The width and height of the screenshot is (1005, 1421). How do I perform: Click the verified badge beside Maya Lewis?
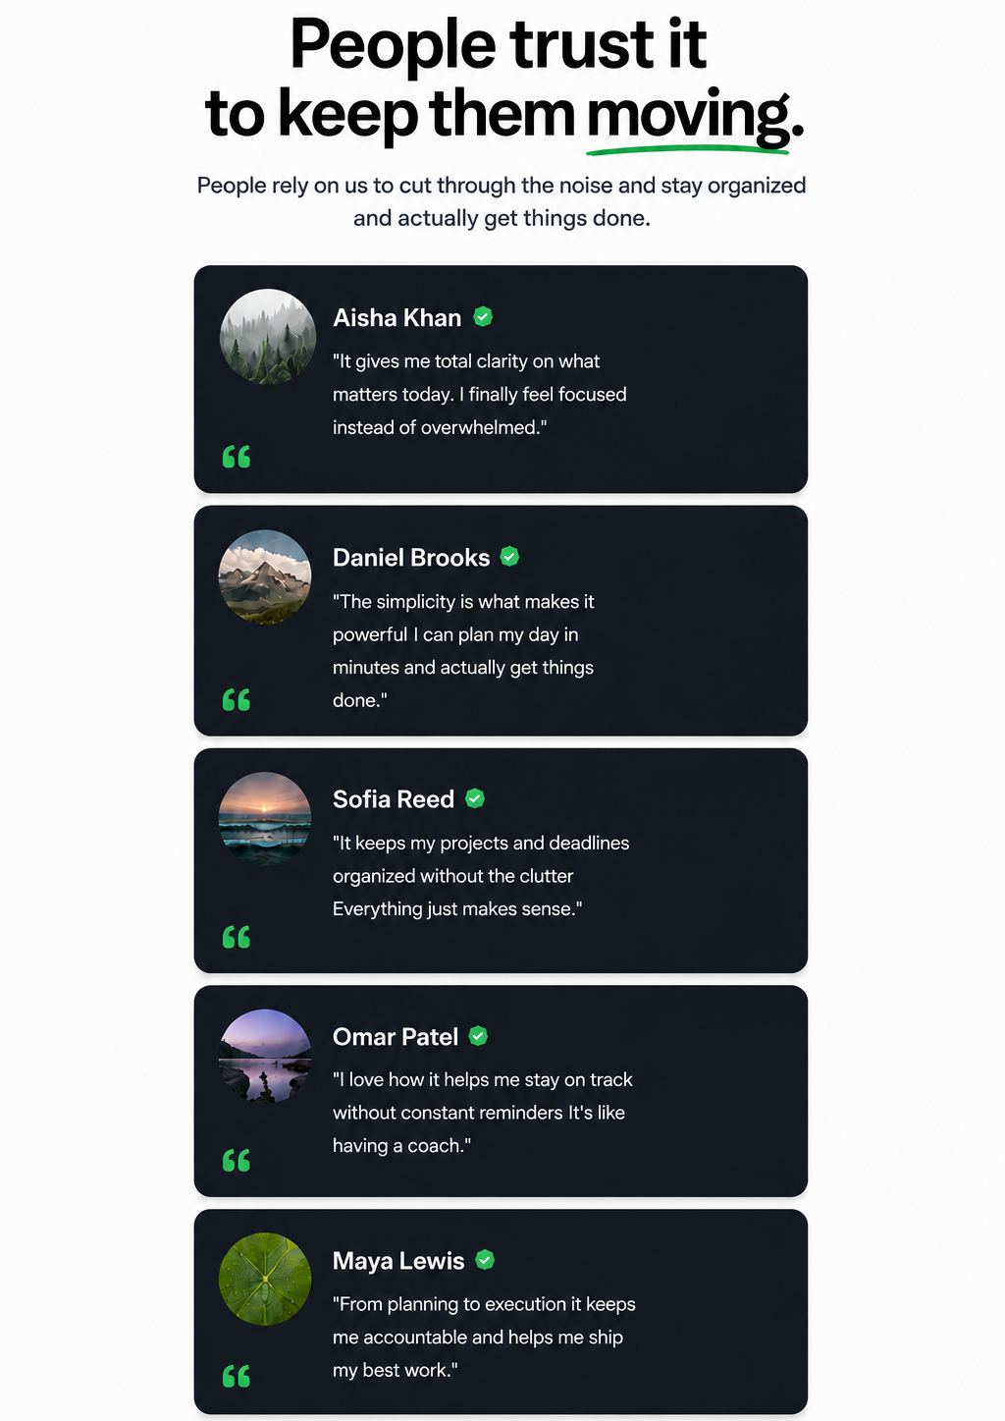(485, 1260)
